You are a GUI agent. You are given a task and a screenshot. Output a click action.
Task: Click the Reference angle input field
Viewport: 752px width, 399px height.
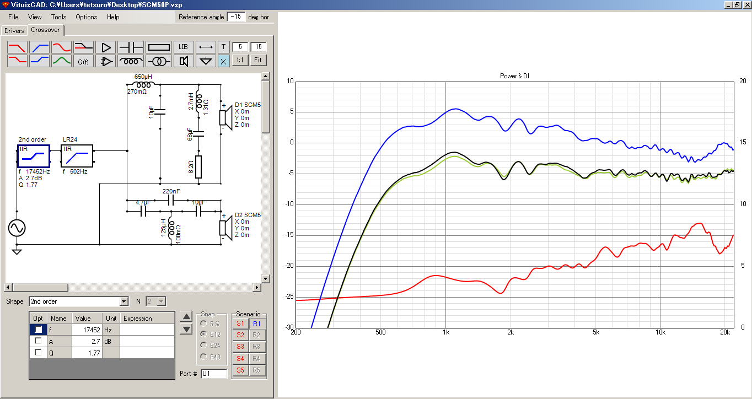236,17
